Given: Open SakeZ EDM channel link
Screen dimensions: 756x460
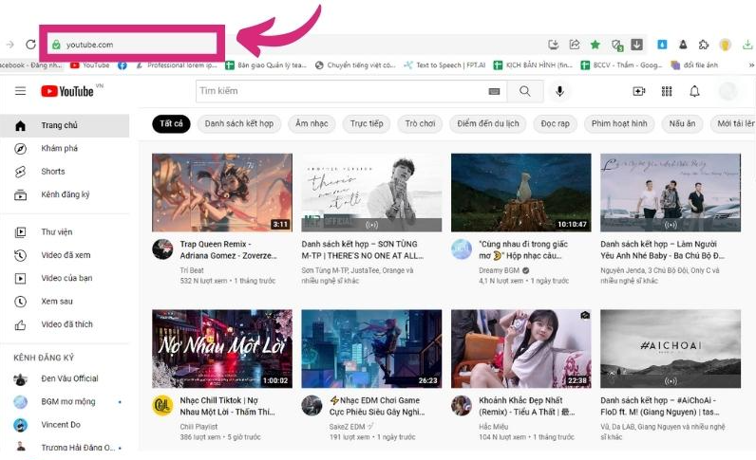Looking at the screenshot, I should pos(348,427).
